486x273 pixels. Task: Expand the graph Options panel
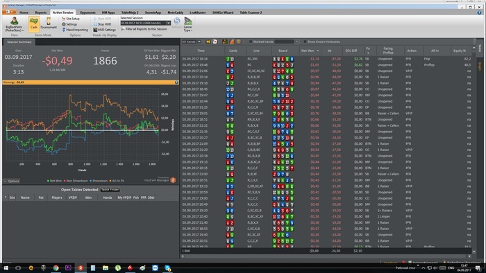12,181
